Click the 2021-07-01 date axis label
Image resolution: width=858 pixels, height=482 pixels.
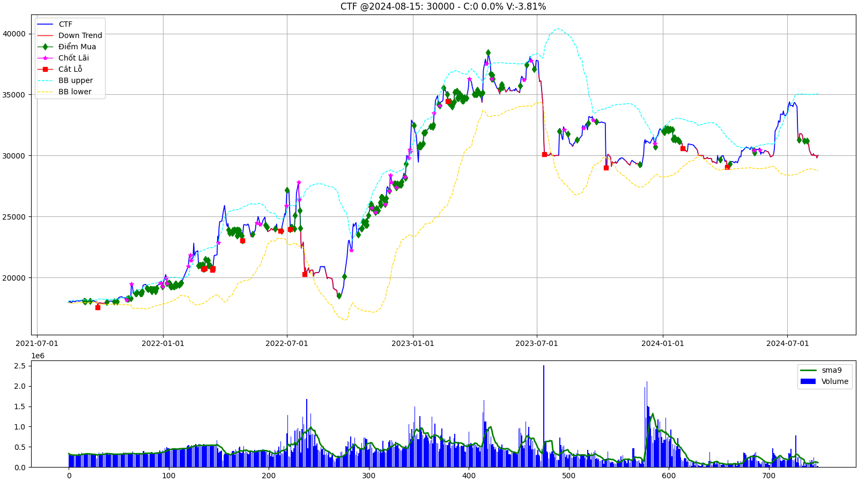37,343
